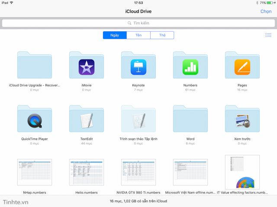Click the "7 mục" Keynote item count
The width and height of the screenshot is (277, 207).
click(138, 90)
